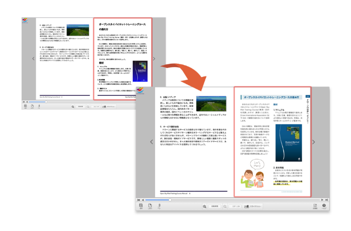Zoom in using front viewer magnifier icon
This screenshot has height=231, width=351.
pyautogui.click(x=204, y=206)
